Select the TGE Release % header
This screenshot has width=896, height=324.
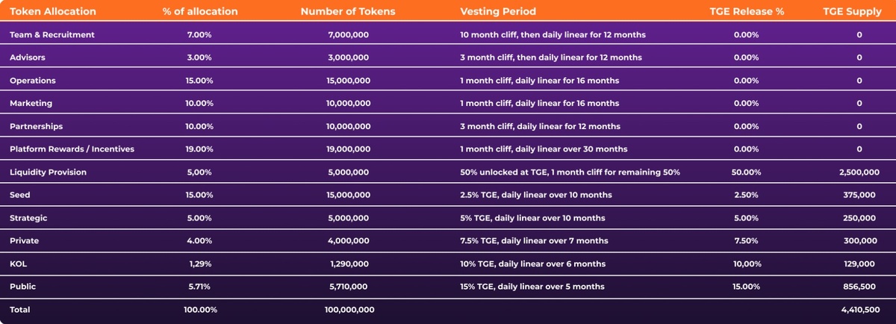(x=746, y=12)
